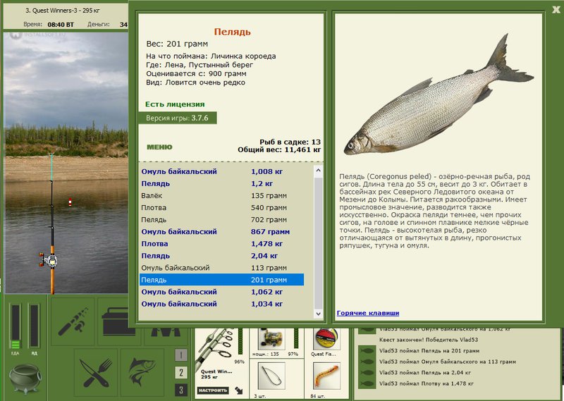Click fish icon beside Пелядь на 201 грамм log
The width and height of the screenshot is (564, 401).
click(367, 351)
